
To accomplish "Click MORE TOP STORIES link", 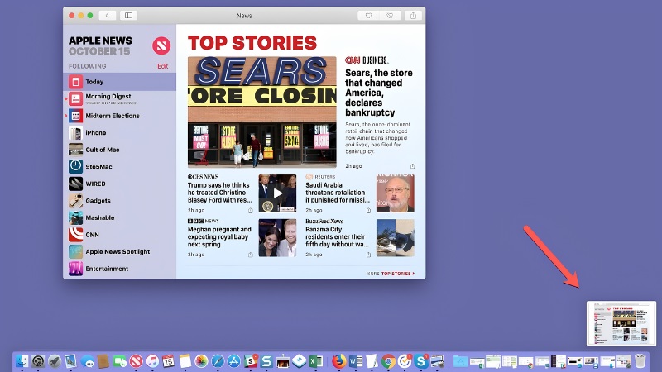I will click(x=391, y=274).
